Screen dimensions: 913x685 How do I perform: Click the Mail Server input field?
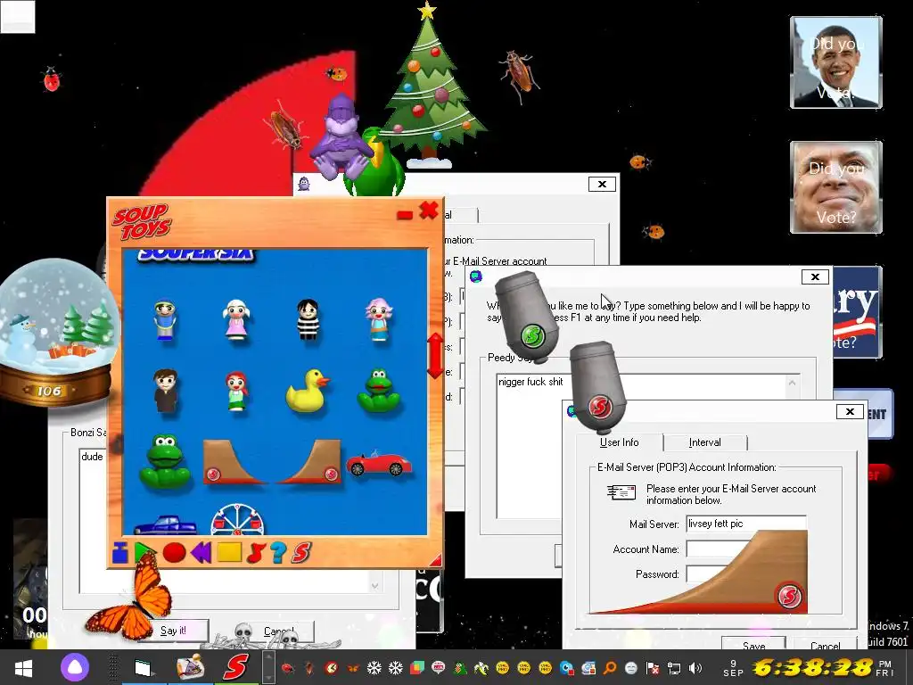[746, 524]
